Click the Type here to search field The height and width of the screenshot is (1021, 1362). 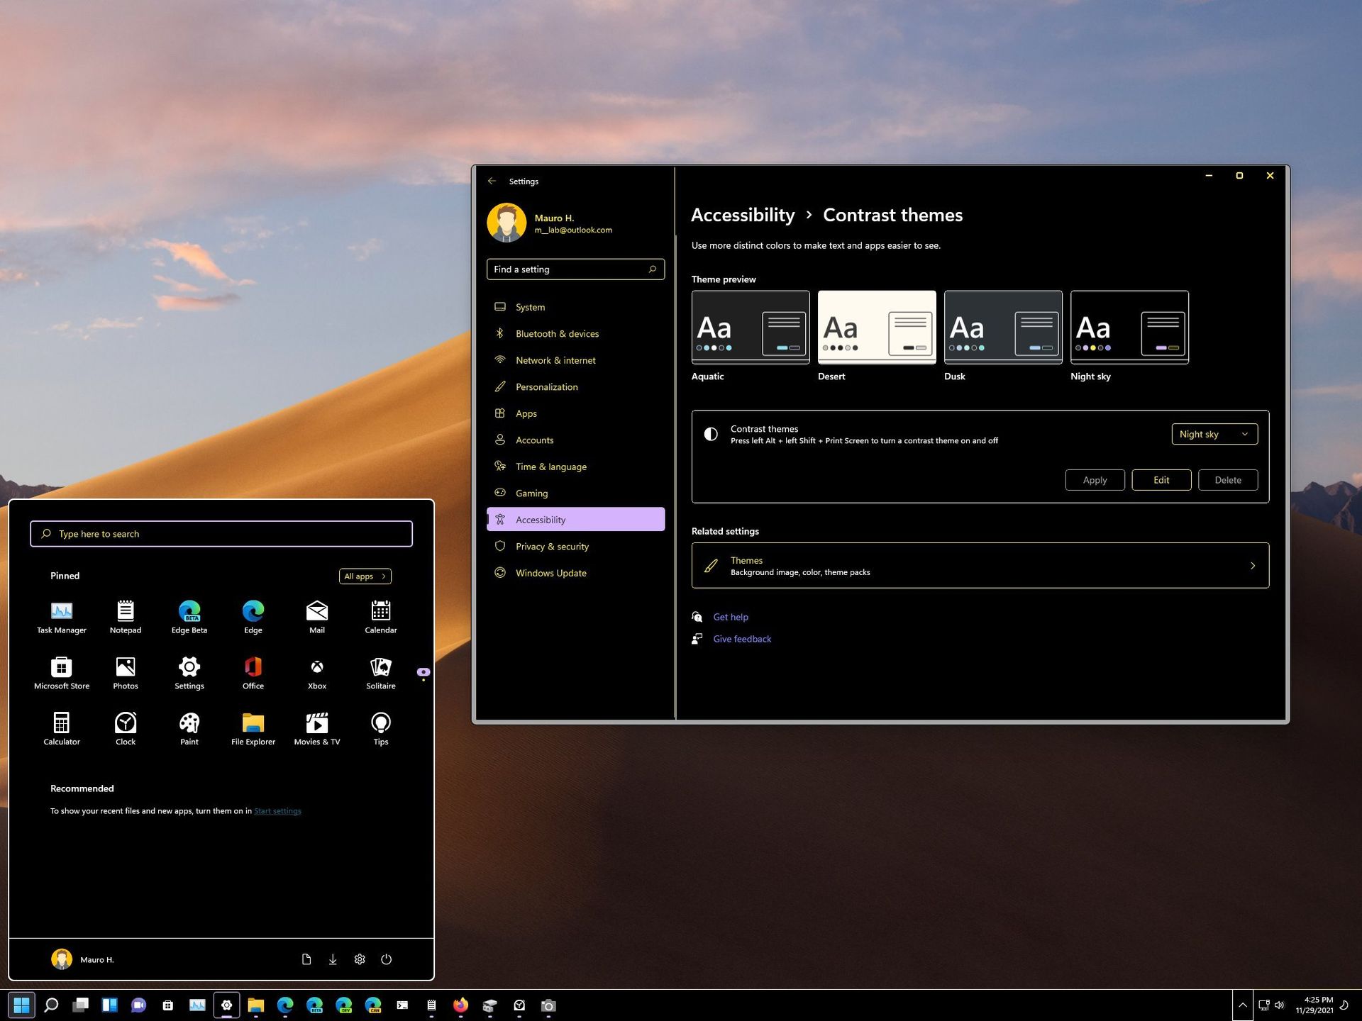(x=221, y=533)
